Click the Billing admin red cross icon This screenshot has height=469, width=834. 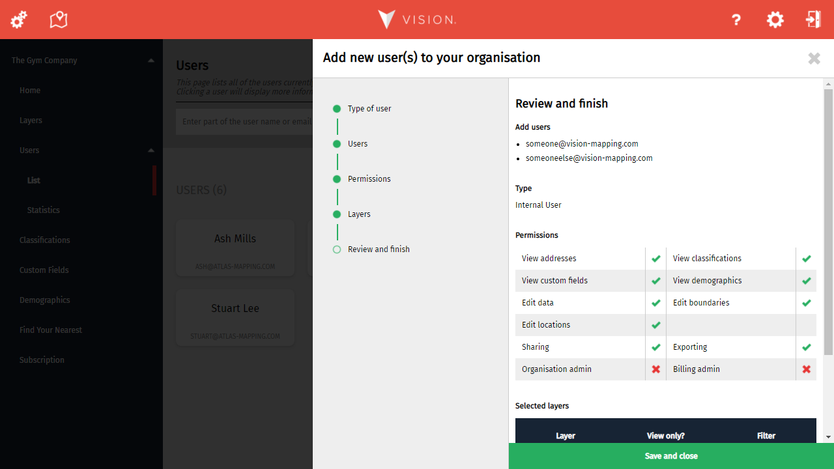tap(806, 369)
